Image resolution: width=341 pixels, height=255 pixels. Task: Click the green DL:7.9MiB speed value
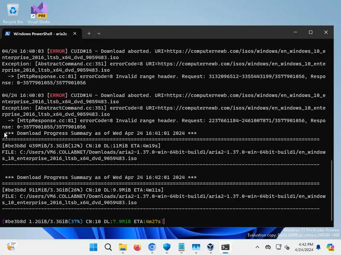click(x=122, y=221)
